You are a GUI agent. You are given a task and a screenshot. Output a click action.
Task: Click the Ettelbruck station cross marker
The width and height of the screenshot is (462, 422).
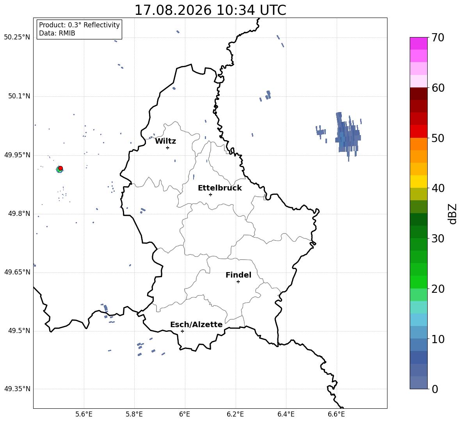click(x=210, y=194)
